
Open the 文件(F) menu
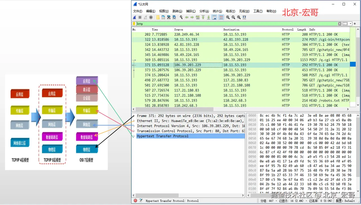(x=138, y=11)
